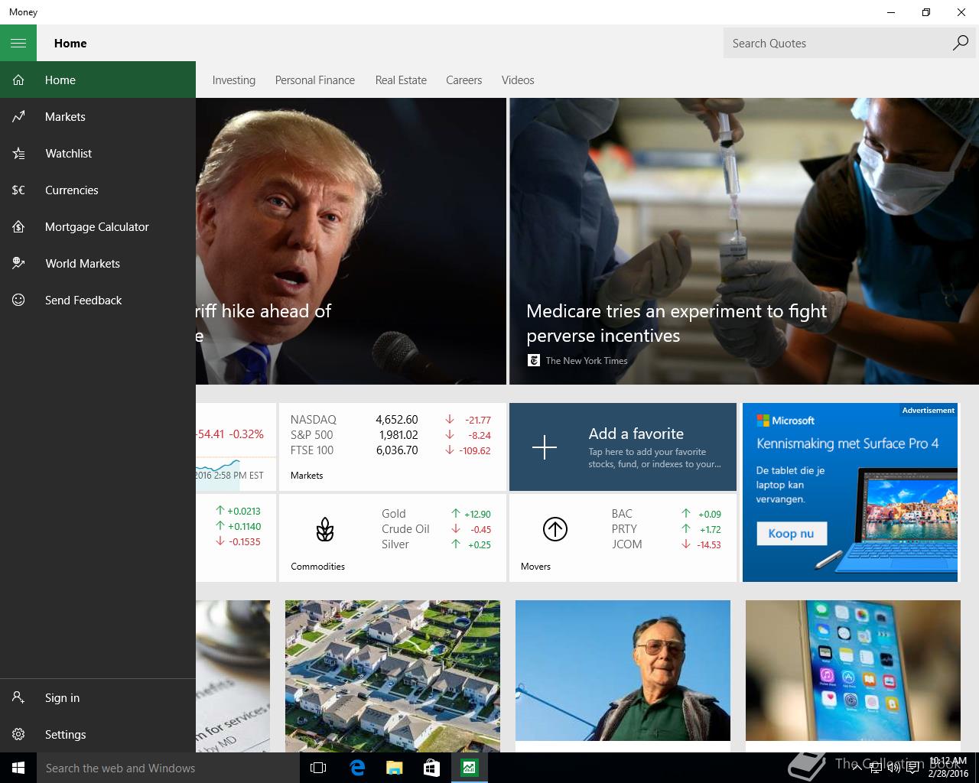Screen dimensions: 979x783
Task: Click the search magnifier icon
Action: pyautogui.click(x=960, y=43)
